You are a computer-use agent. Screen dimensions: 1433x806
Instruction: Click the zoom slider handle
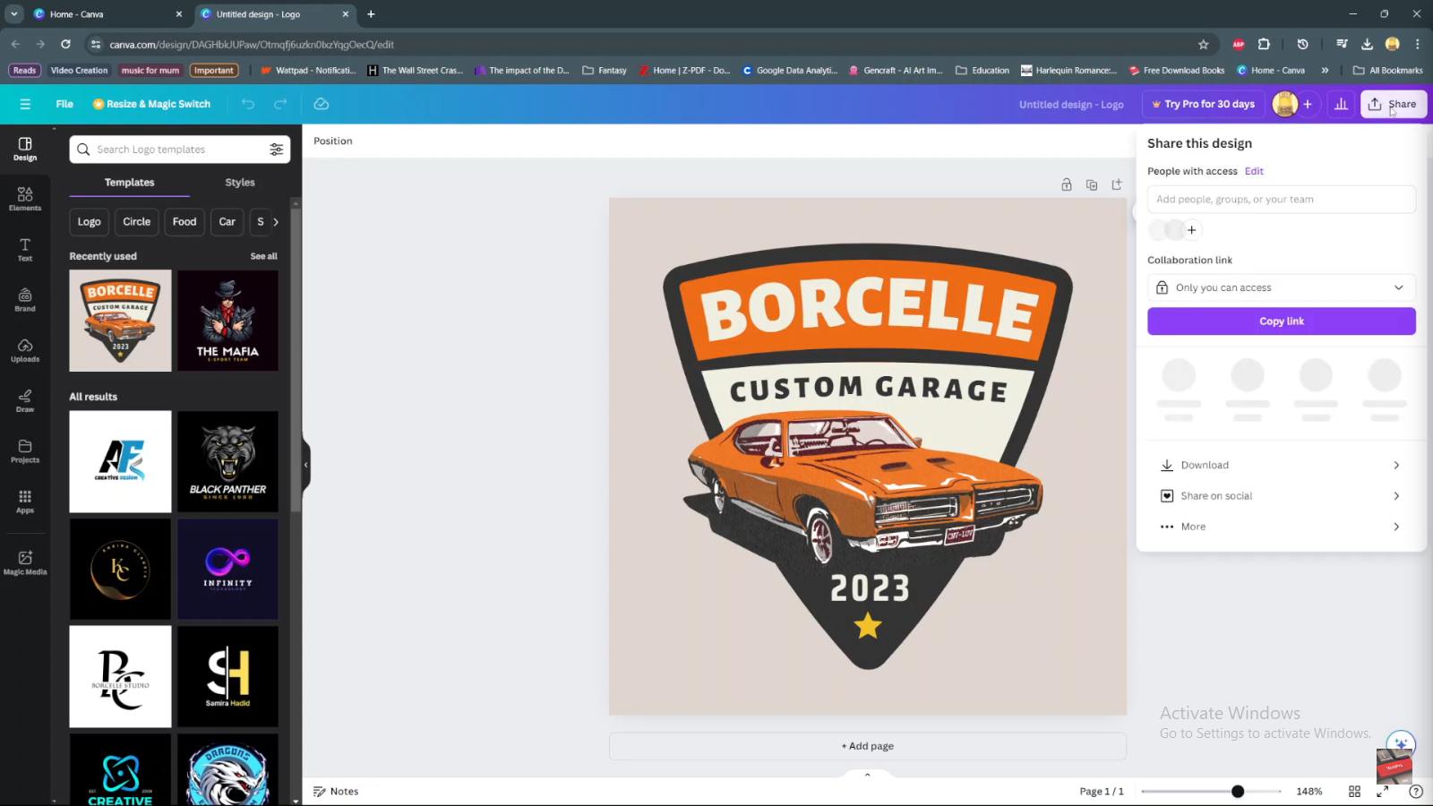[1238, 792]
